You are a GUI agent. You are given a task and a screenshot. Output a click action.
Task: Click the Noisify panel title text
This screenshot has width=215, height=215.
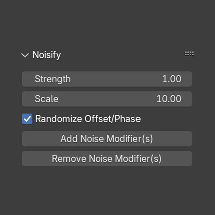(x=47, y=55)
